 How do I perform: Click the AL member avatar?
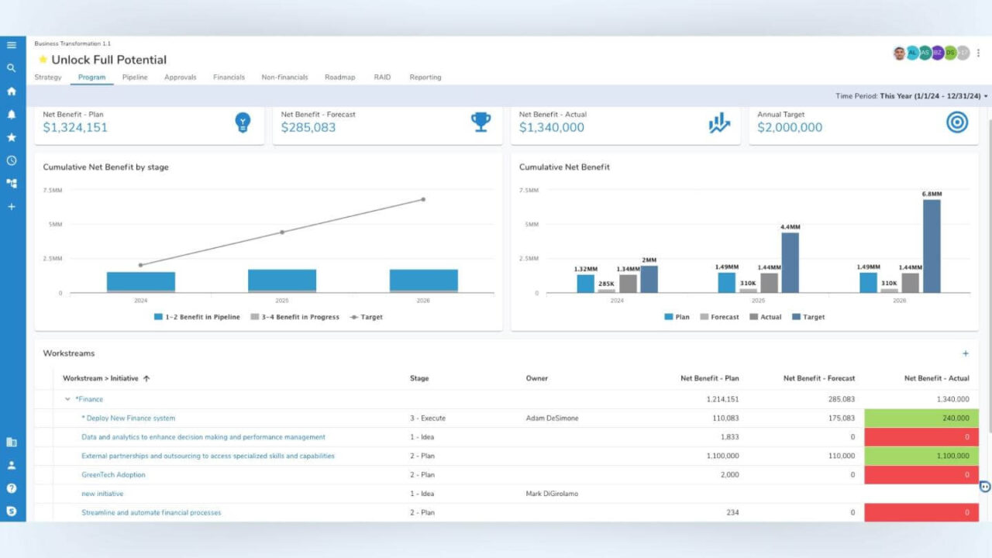click(x=912, y=53)
